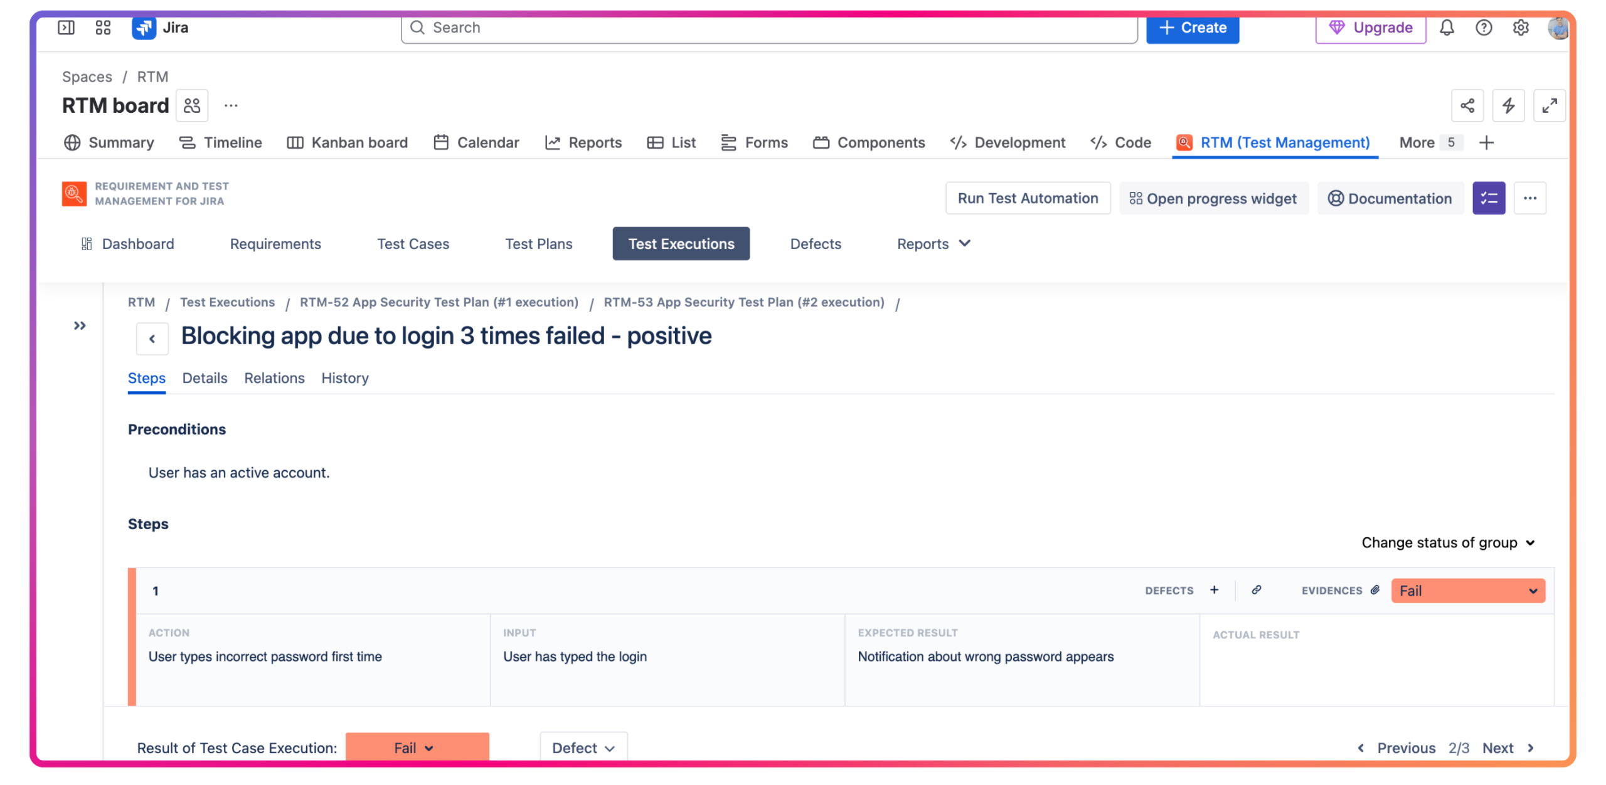The height and width of the screenshot is (785, 1606).
Task: Open Change status of group dropdown
Action: click(1447, 542)
